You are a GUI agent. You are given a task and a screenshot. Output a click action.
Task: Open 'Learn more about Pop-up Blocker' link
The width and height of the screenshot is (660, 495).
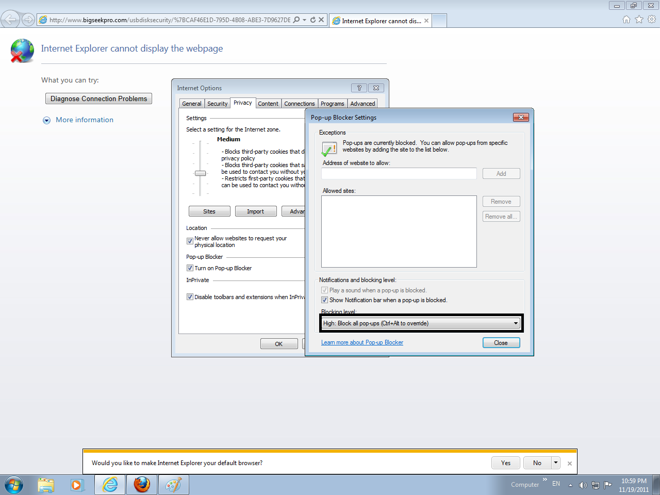362,342
